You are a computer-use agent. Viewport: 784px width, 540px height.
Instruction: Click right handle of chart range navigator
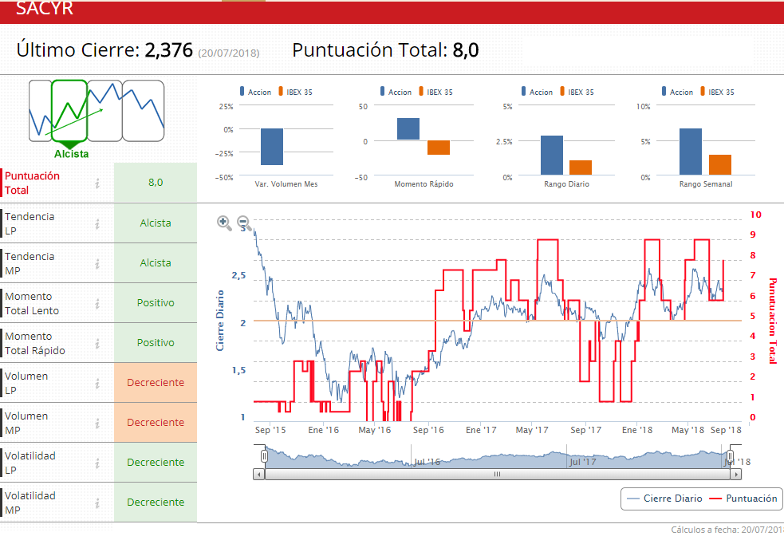pos(730,456)
